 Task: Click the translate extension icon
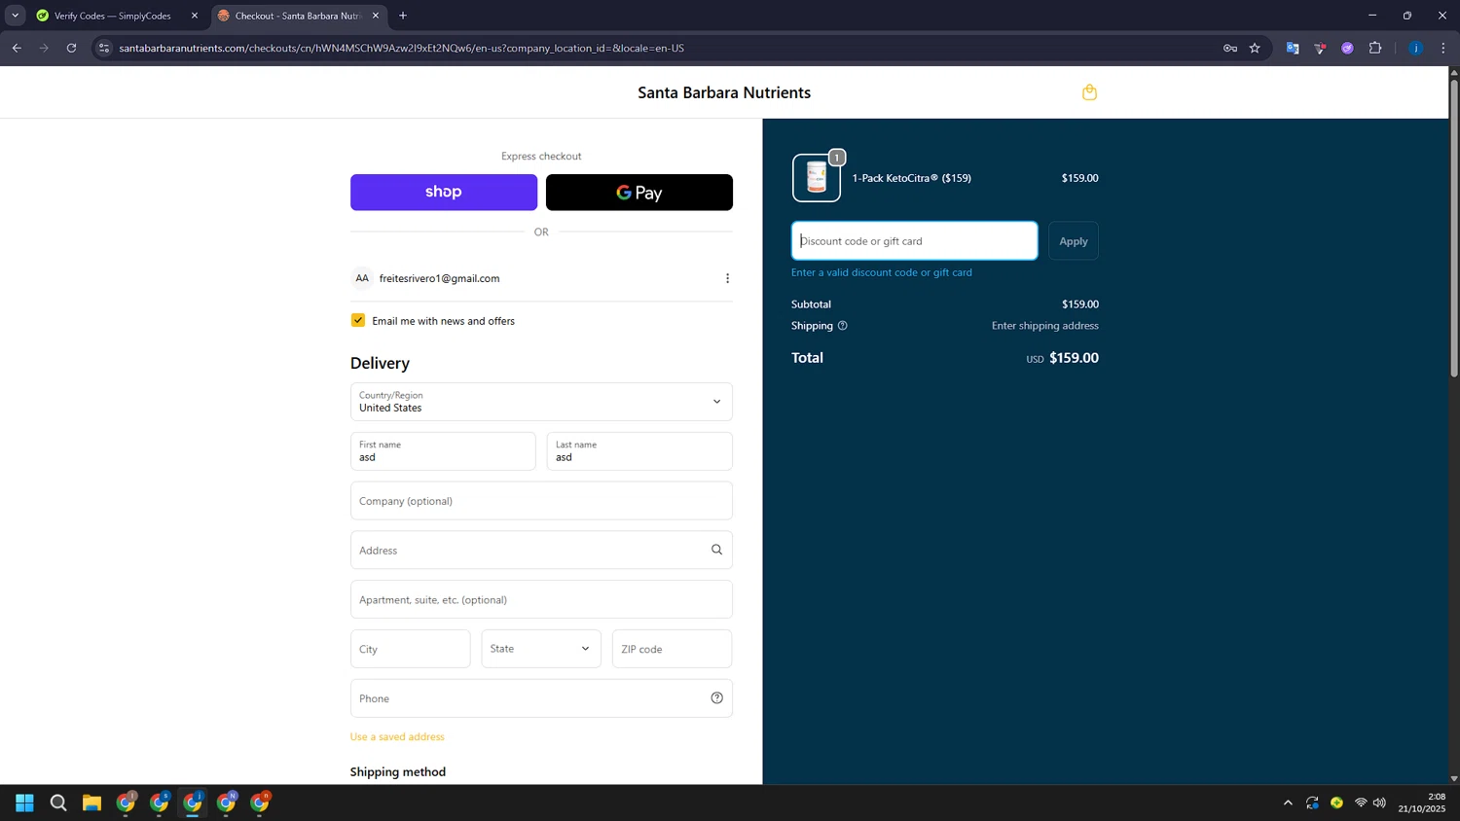point(1293,48)
